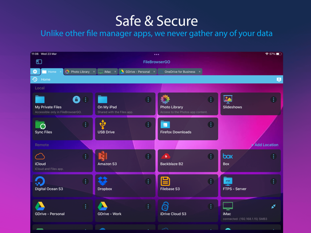Open options menu for Backblaze B2
Screen dimensions: 311x233
point(211,156)
